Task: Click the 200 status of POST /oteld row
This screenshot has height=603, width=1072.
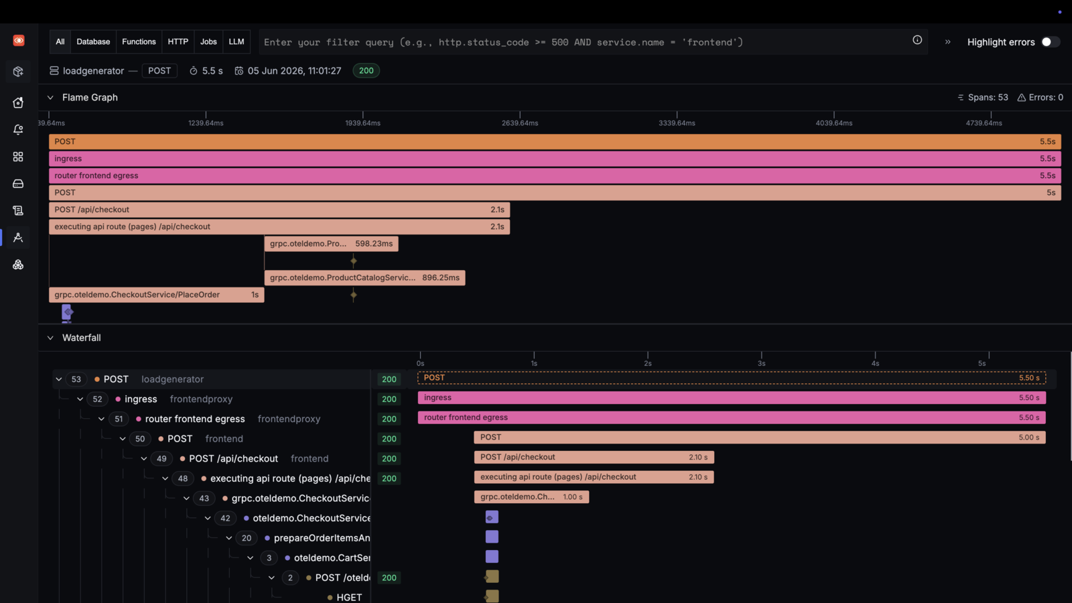Action: pyautogui.click(x=389, y=578)
